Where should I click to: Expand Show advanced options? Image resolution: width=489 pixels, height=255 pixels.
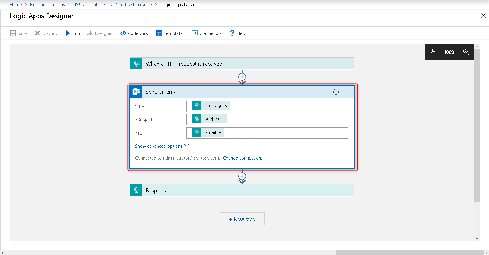click(x=162, y=146)
